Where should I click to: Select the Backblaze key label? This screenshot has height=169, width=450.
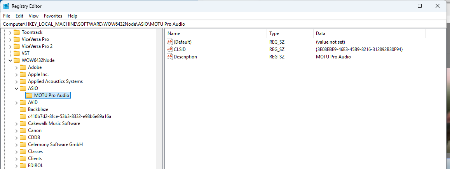pyautogui.click(x=38, y=109)
